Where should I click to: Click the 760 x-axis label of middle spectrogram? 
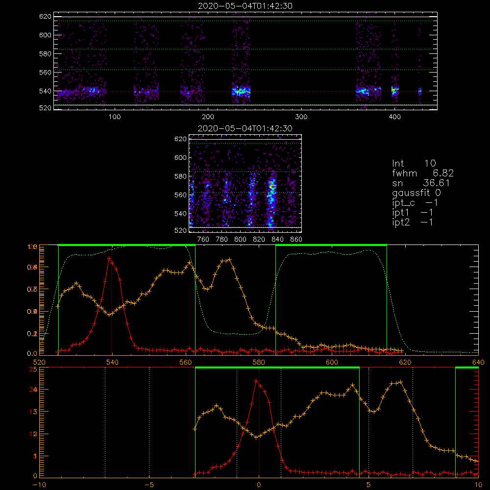203,240
